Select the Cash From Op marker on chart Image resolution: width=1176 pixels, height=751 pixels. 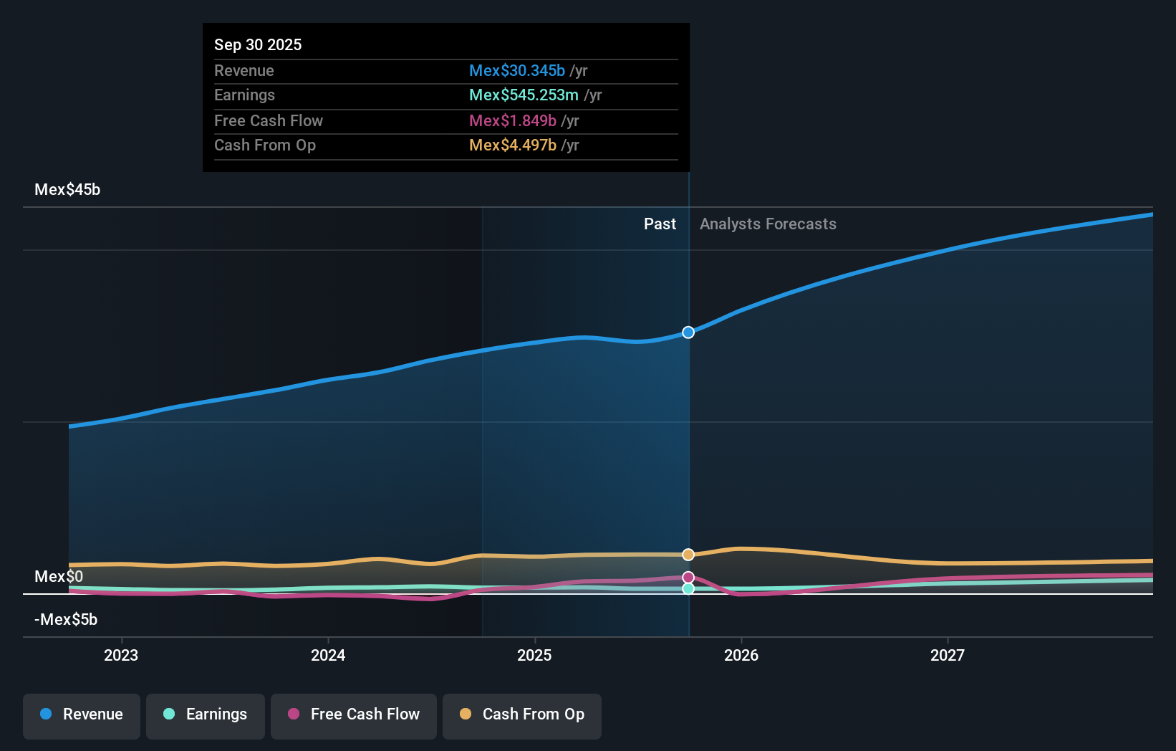688,554
